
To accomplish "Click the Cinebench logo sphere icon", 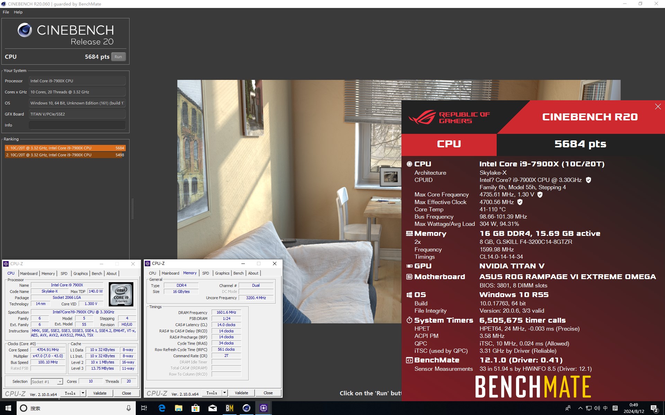I will tap(25, 30).
